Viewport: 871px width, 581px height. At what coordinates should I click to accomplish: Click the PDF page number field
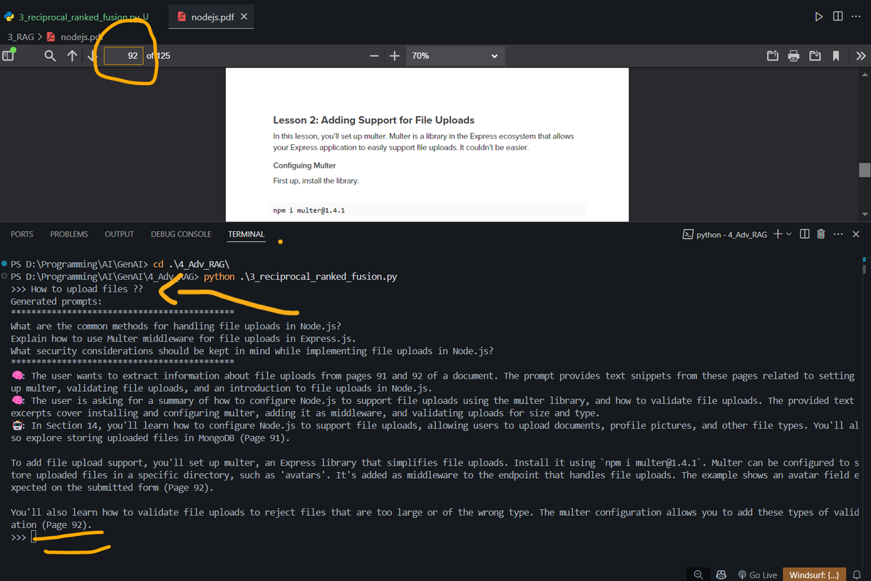[123, 55]
